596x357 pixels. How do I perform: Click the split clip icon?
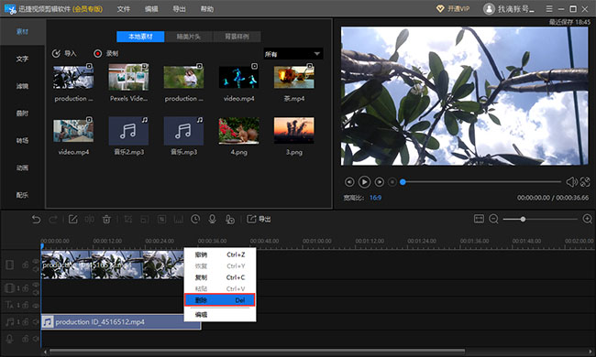tap(90, 220)
